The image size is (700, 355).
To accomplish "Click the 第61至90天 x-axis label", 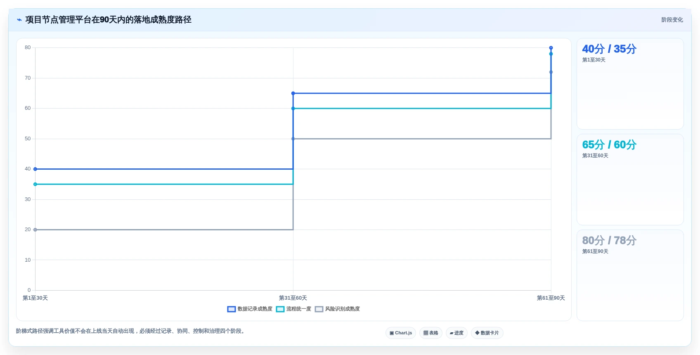I will point(551,298).
